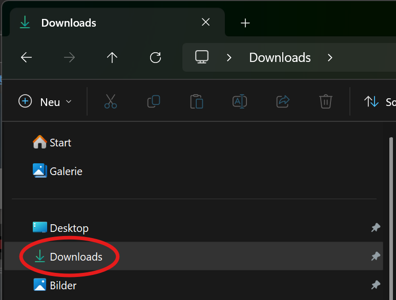Expand chevron after the PC icon
The width and height of the screenshot is (396, 300).
pos(229,57)
